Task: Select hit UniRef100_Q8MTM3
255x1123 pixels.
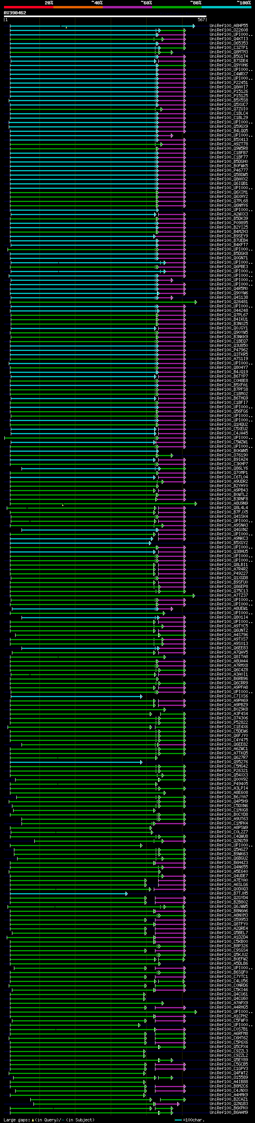Action: click(x=229, y=52)
